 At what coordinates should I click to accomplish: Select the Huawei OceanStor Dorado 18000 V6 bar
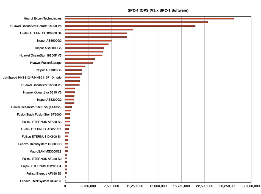(130, 26)
